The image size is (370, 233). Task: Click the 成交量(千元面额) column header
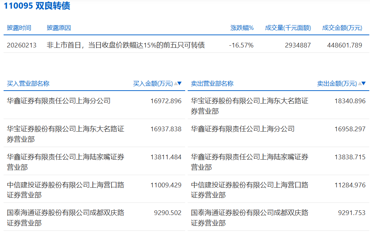[x=288, y=28]
